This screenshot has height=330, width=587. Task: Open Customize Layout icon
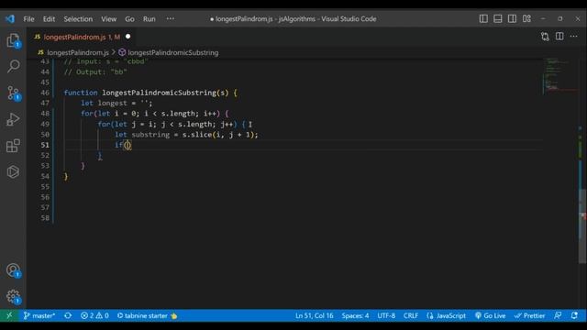526,18
